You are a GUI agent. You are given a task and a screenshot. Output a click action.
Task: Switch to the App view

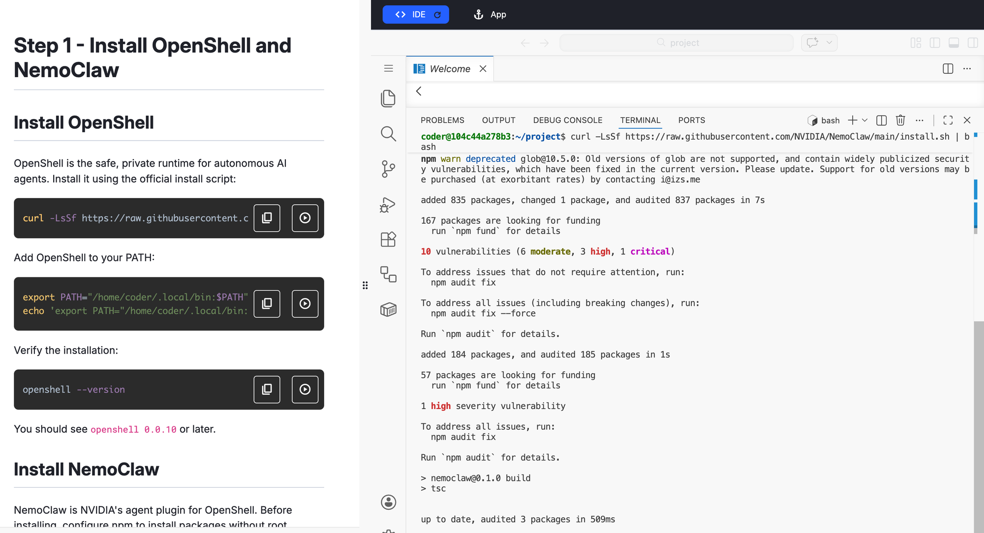coord(490,15)
